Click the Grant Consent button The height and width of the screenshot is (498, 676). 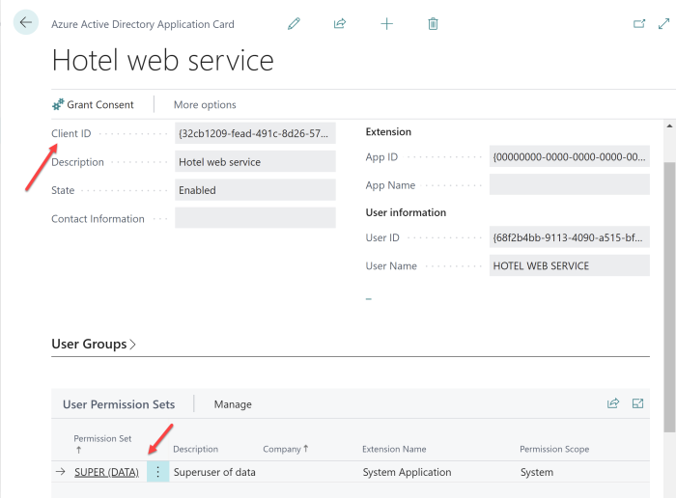(93, 104)
